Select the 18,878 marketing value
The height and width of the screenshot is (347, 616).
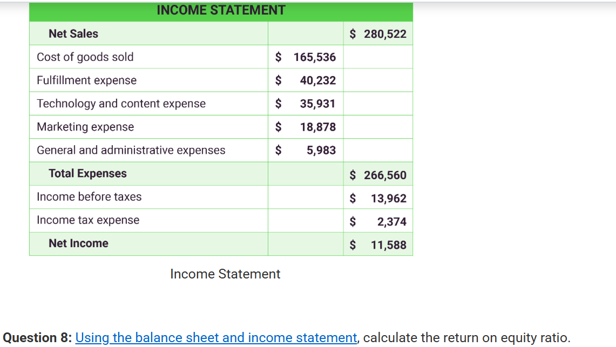[x=318, y=127]
